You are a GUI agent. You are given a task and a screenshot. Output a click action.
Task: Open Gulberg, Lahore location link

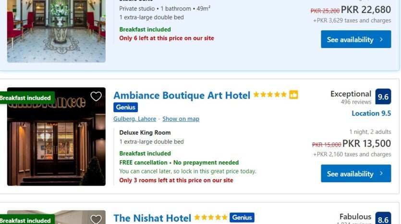point(135,119)
